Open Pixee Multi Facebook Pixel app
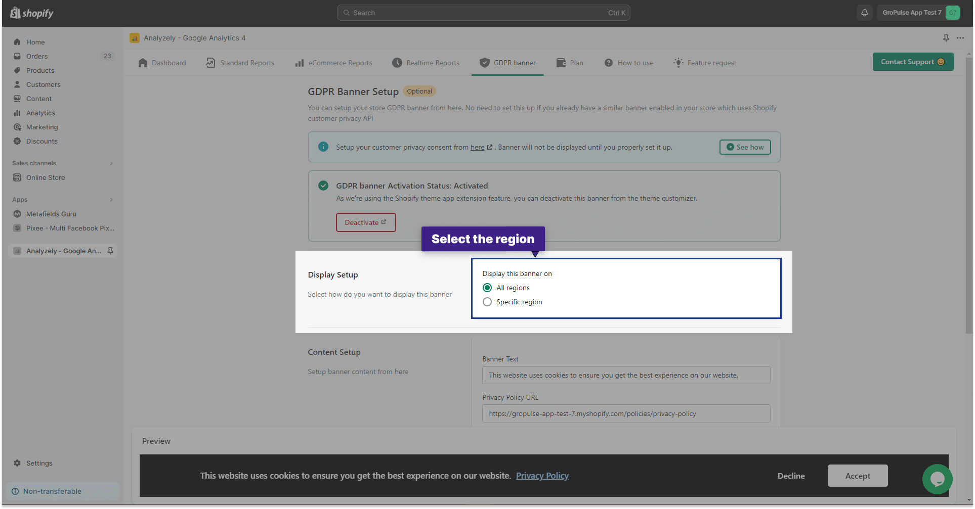This screenshot has height=509, width=975. click(70, 228)
